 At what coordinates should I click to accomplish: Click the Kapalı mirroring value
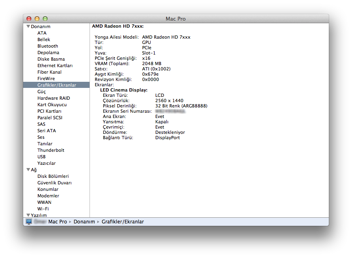(x=162, y=122)
